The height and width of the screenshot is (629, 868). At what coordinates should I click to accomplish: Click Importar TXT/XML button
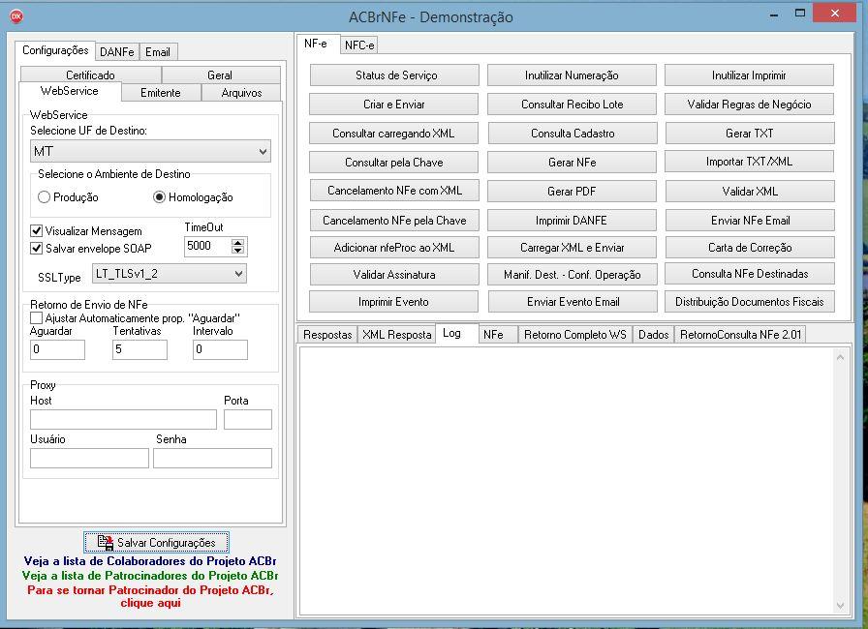pos(750,162)
